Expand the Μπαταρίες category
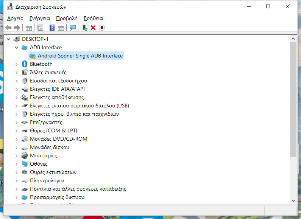This screenshot has height=219, width=301. point(16,155)
